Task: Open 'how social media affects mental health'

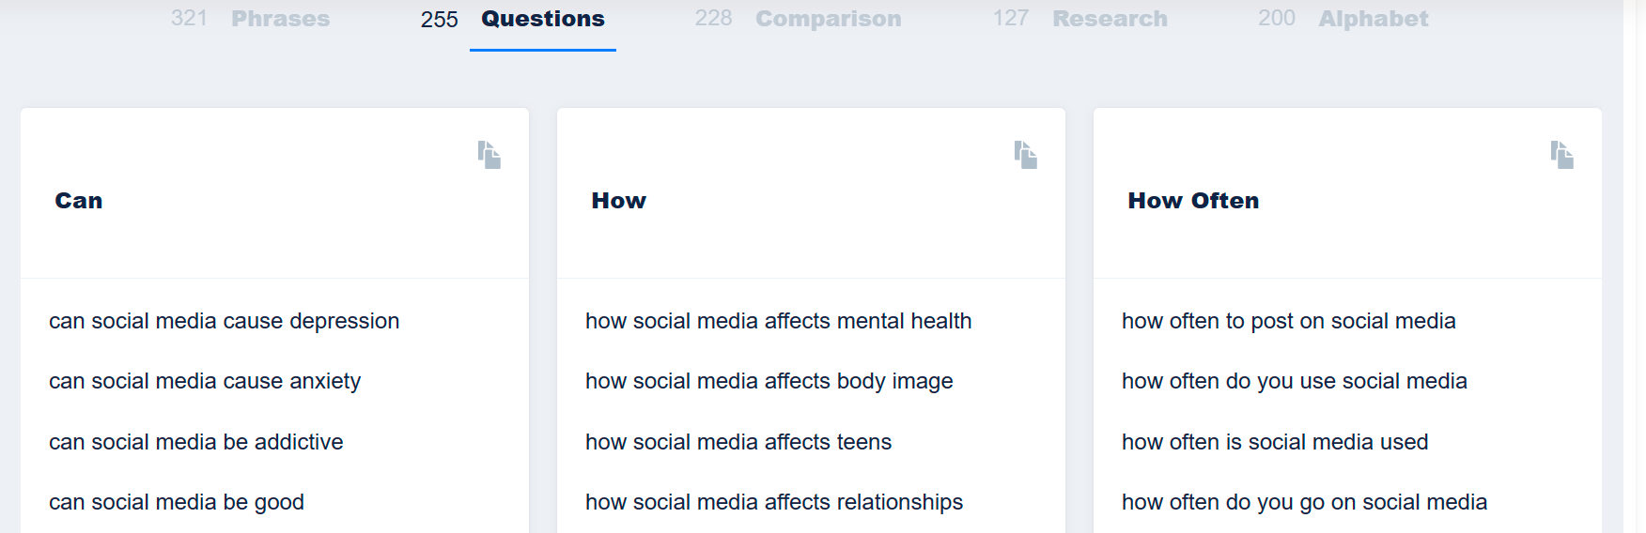Action: pyautogui.click(x=778, y=321)
